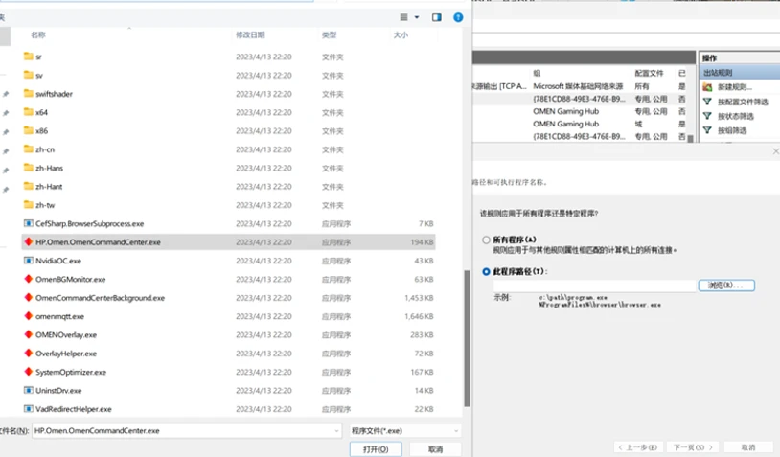
Task: Select 出站规则 in actions pane
Action: tap(740, 73)
